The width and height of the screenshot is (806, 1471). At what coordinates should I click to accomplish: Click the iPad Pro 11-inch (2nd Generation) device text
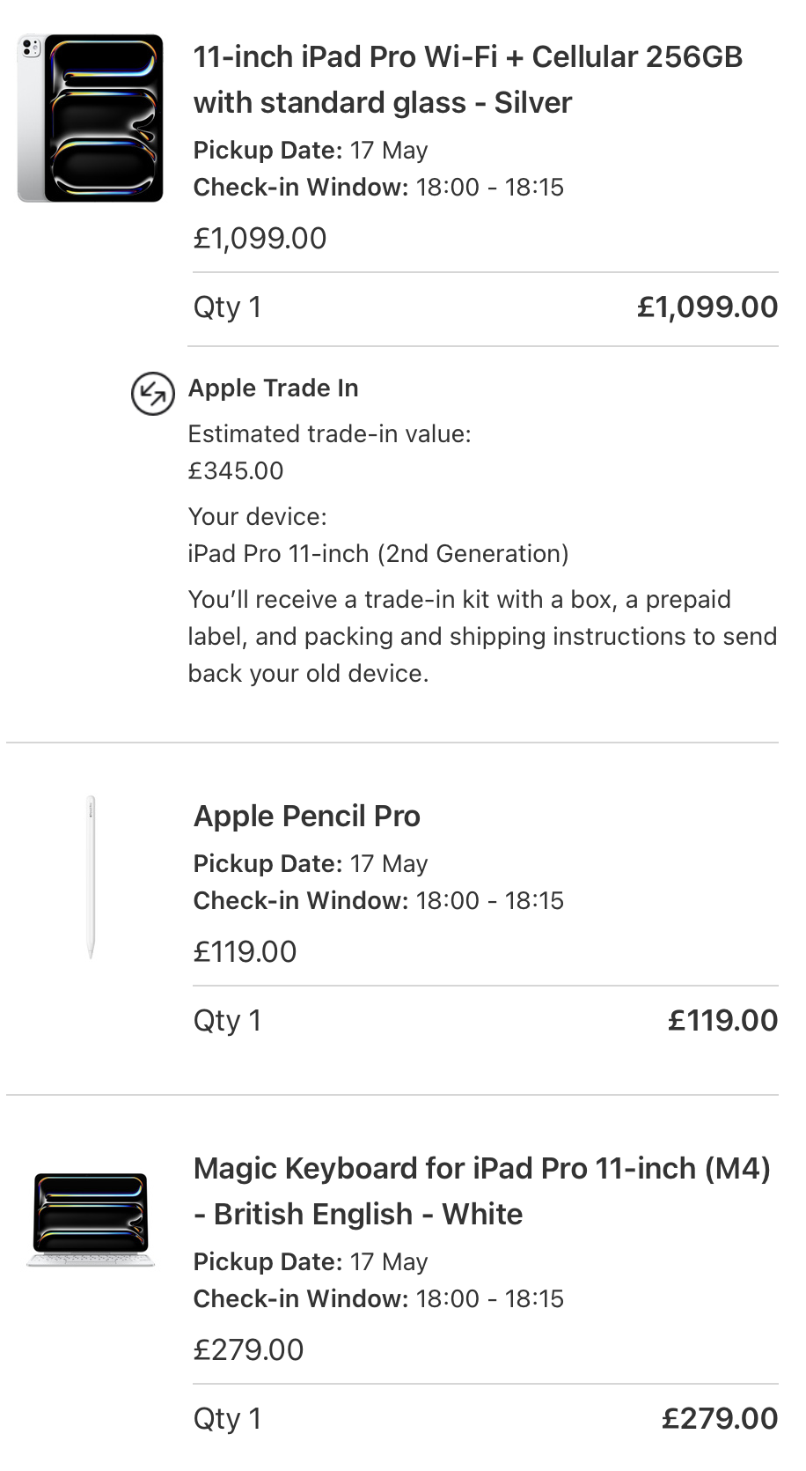(378, 553)
